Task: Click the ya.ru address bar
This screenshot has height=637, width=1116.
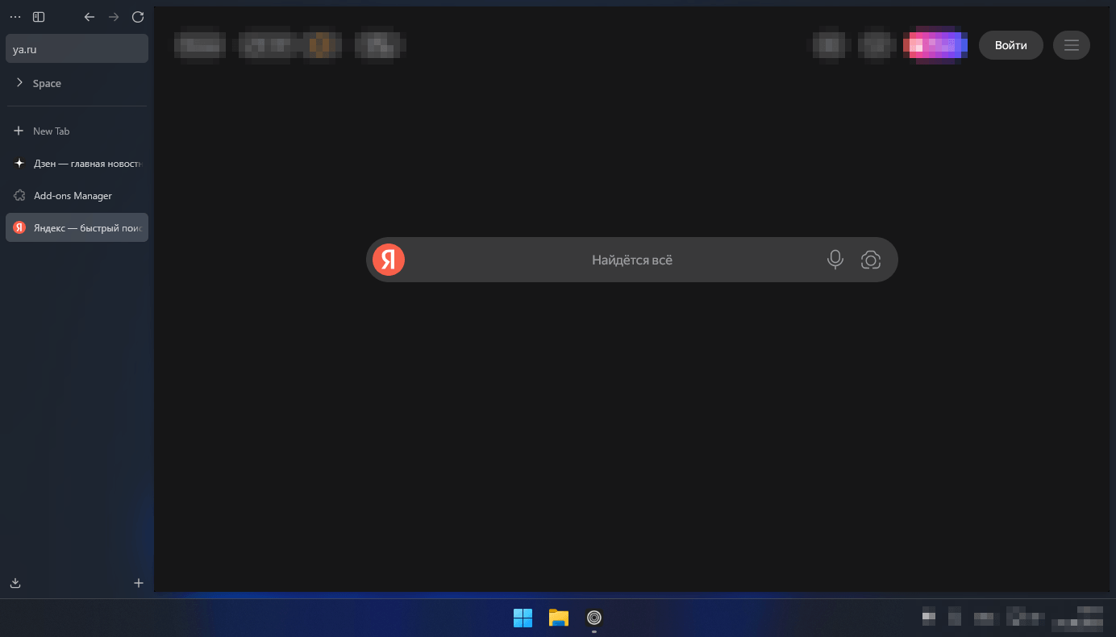Action: pyautogui.click(x=77, y=48)
